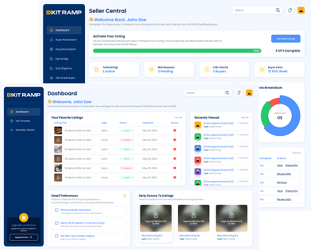
Task: Open notifications bell in Seller Central header
Action: [290, 10]
